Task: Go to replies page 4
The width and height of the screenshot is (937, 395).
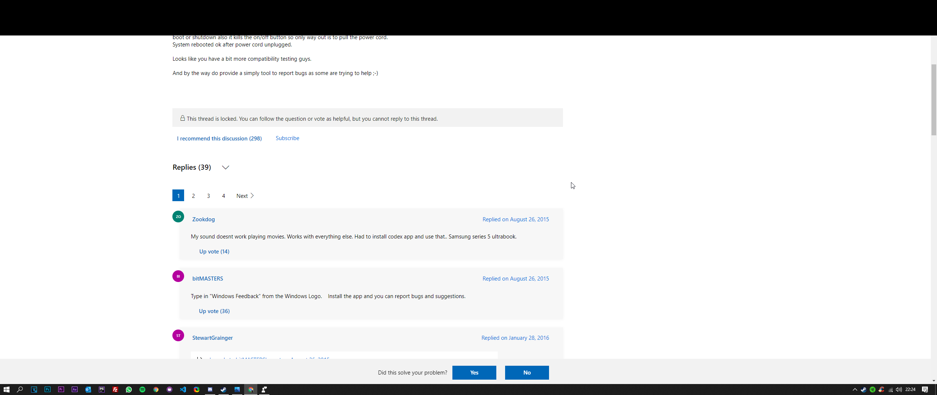Action: [x=223, y=196]
